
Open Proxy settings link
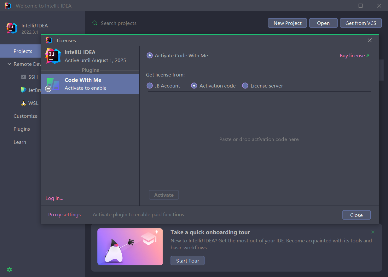[64, 214]
